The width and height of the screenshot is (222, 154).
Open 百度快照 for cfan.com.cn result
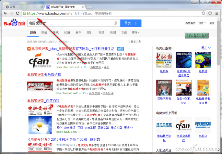96,67
